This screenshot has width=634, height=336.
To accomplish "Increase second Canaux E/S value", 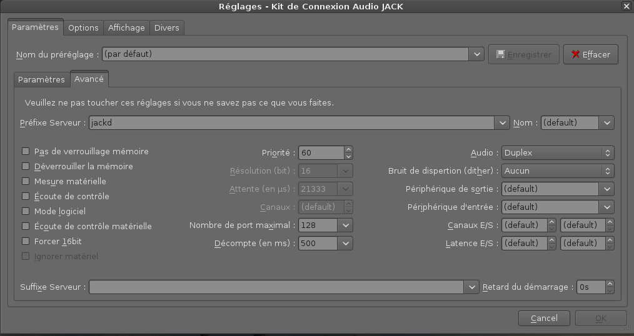I will (610, 222).
